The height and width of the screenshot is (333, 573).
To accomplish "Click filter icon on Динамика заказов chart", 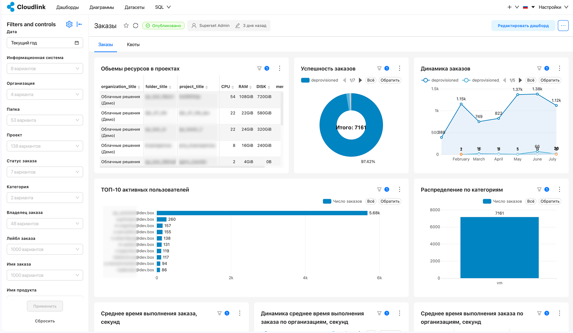I will tap(539, 68).
